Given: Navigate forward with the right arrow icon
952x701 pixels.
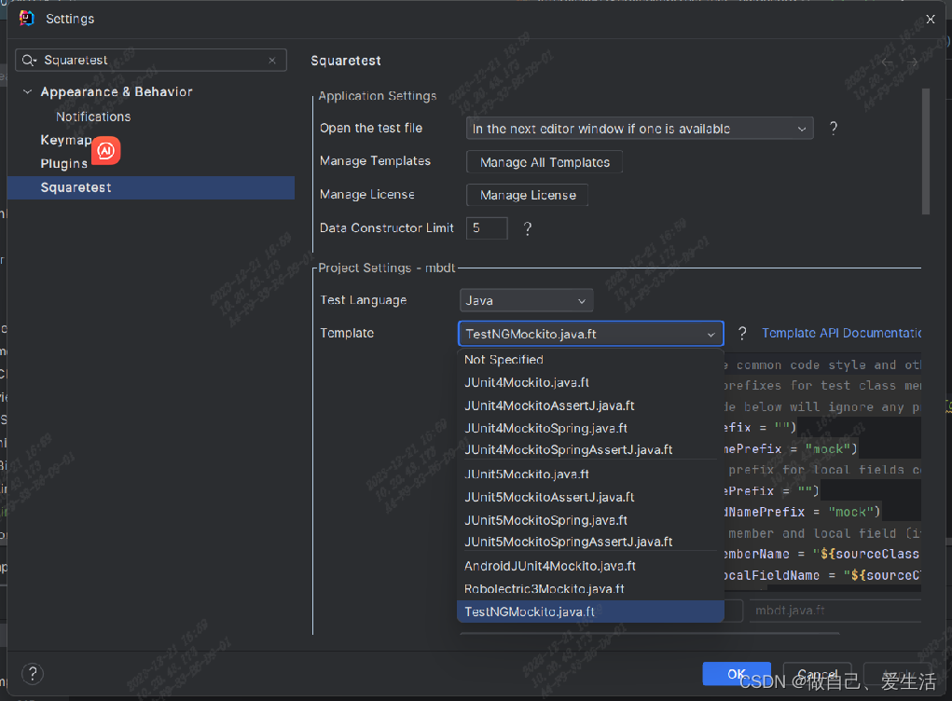Looking at the screenshot, I should [912, 62].
